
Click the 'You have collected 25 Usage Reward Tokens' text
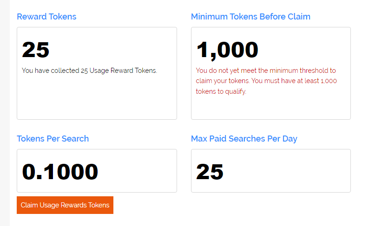[x=89, y=71]
